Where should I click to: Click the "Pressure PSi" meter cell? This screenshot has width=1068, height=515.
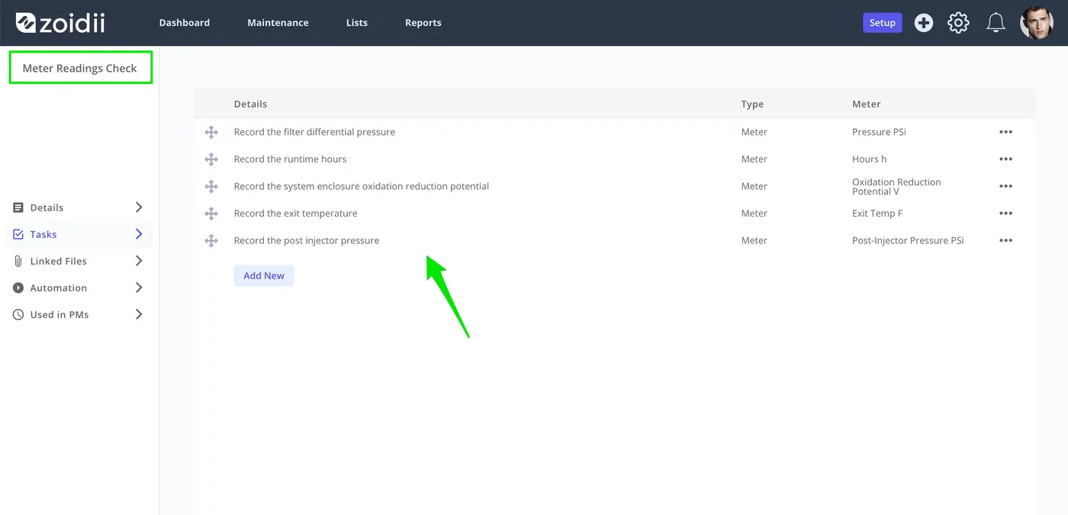pyautogui.click(x=879, y=132)
